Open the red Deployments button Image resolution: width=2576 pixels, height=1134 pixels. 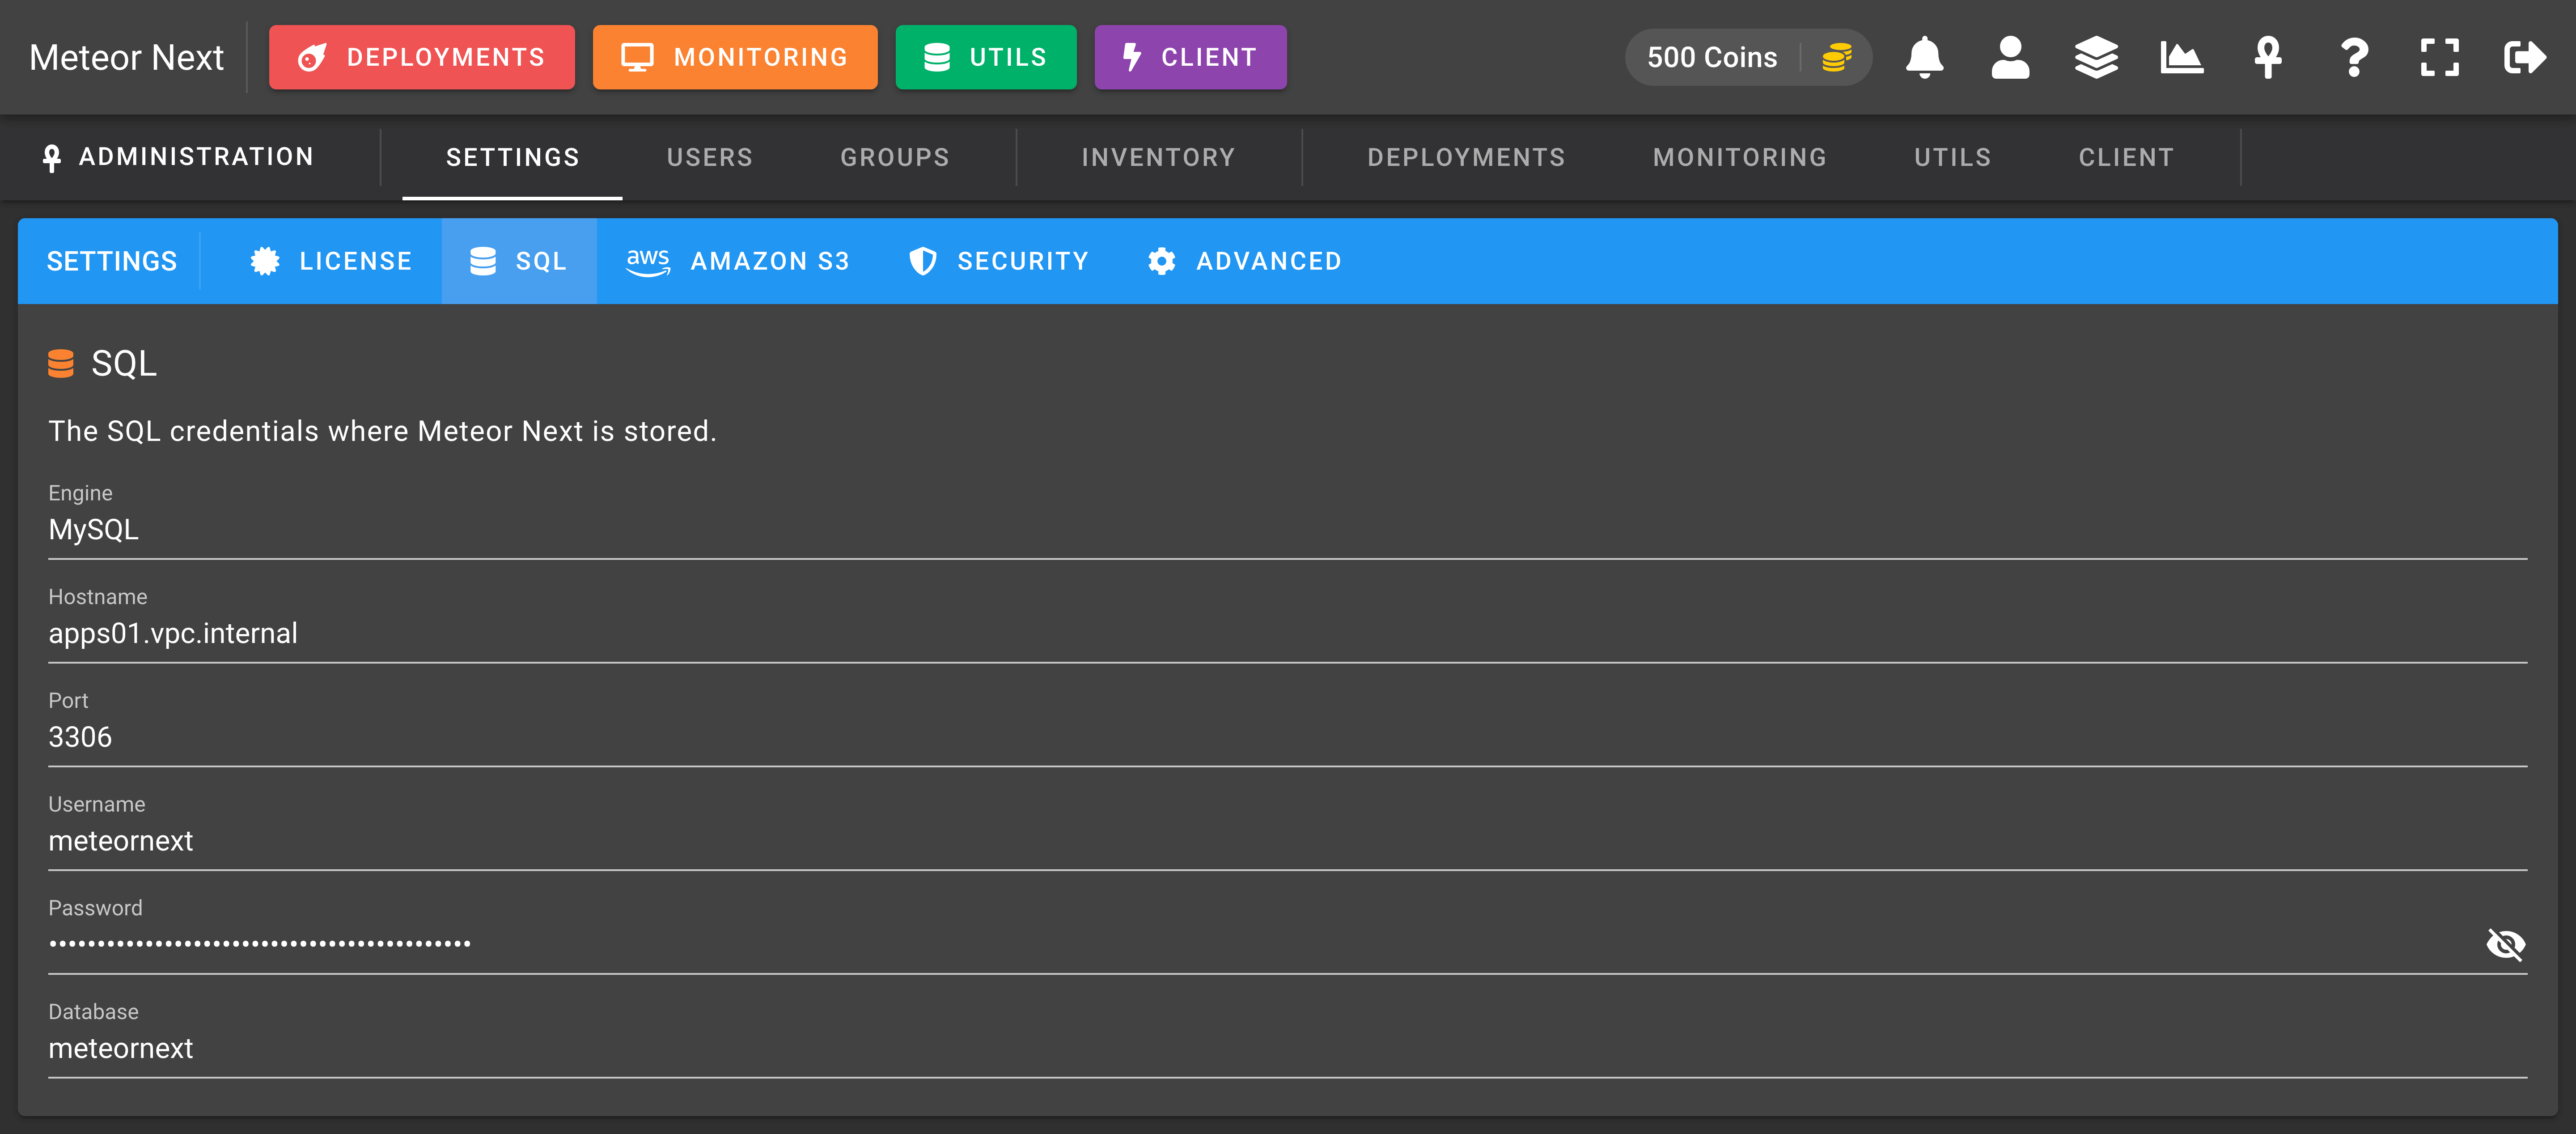point(422,57)
